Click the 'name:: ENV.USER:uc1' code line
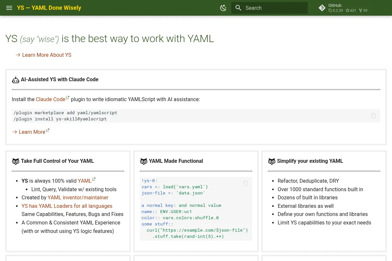The image size is (392, 261). pos(167,211)
